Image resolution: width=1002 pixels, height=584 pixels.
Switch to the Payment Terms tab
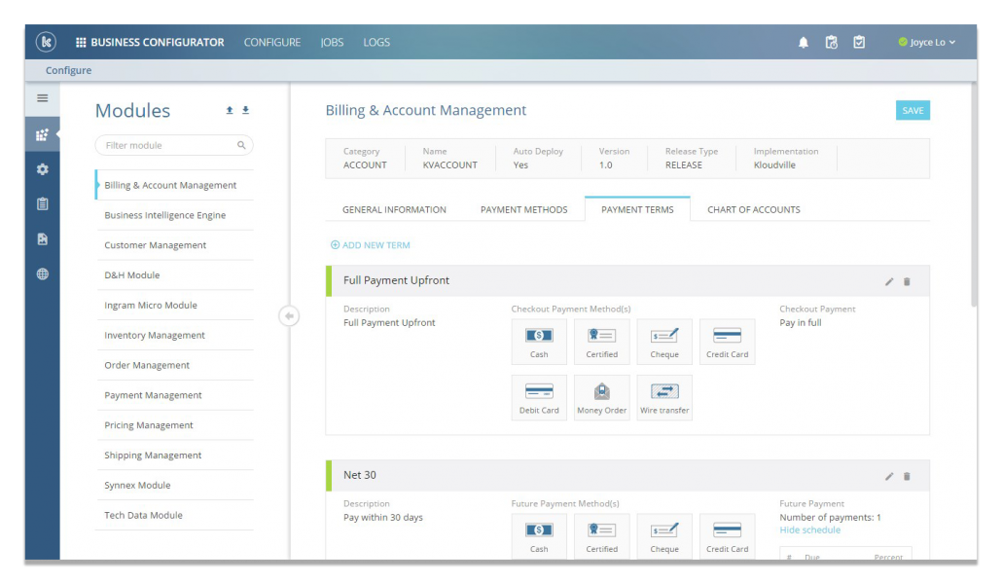click(x=637, y=210)
